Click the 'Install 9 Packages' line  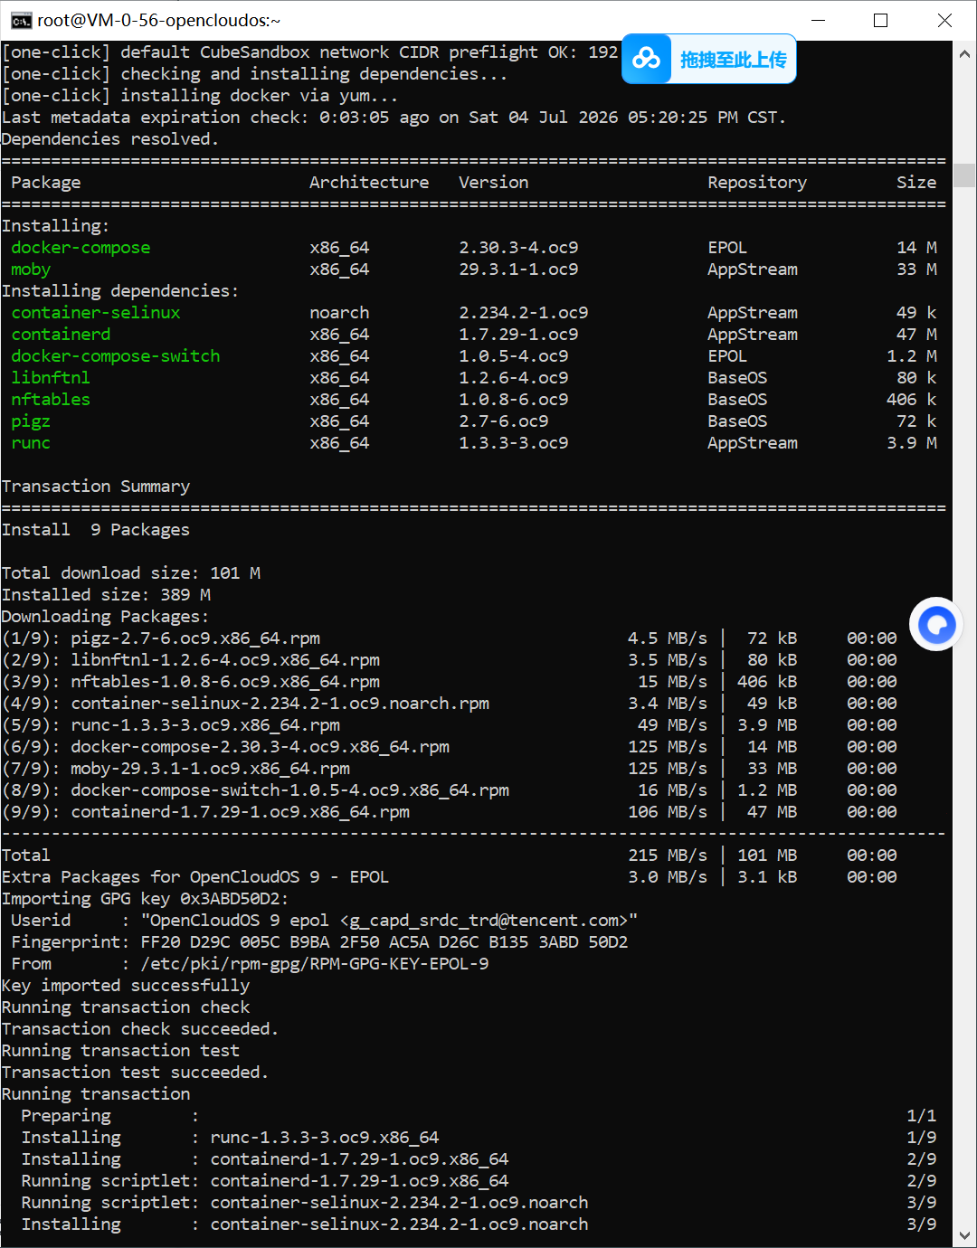coord(96,530)
